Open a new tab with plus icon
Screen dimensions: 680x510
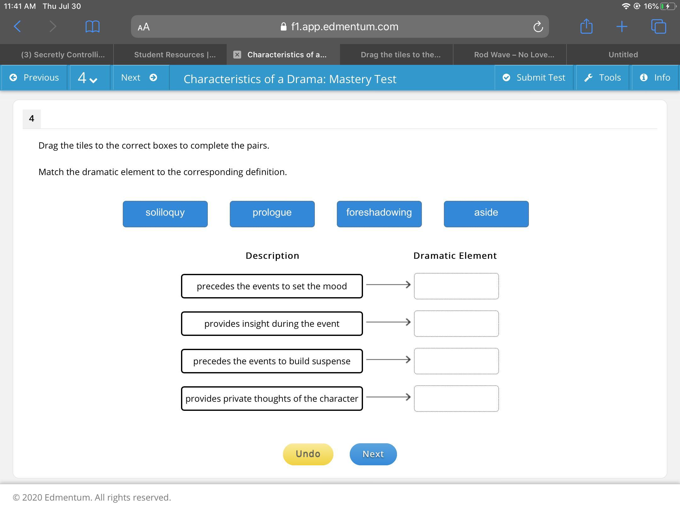(x=622, y=26)
